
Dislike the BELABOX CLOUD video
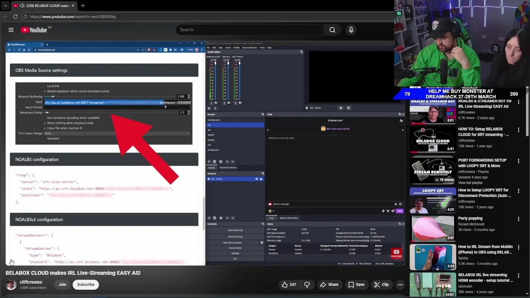(307, 285)
